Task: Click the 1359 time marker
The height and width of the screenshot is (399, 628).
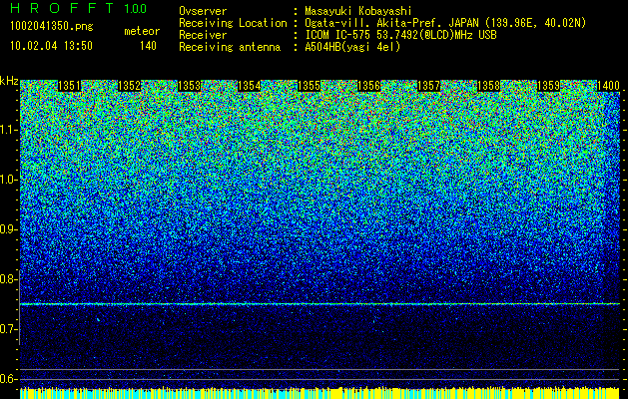Action: [x=548, y=86]
